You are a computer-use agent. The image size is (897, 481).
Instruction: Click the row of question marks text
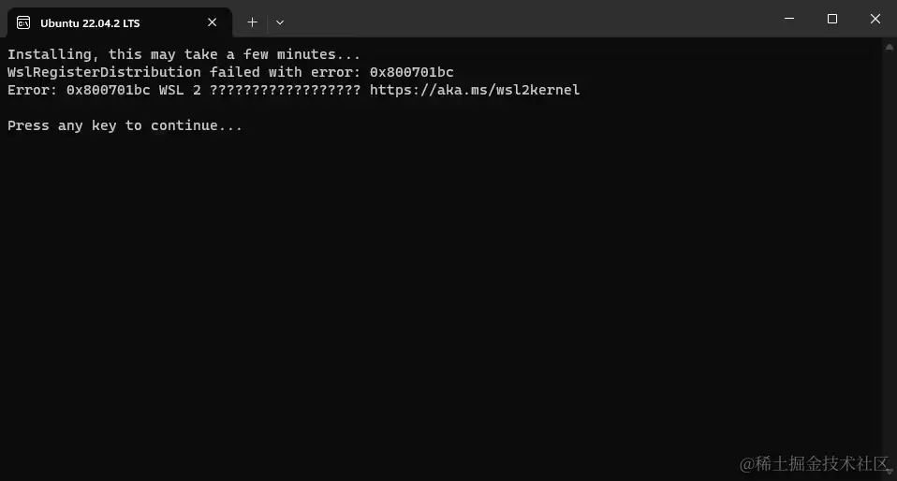[x=286, y=90]
